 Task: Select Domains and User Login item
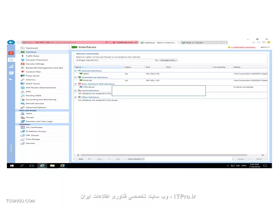(x=42, y=121)
